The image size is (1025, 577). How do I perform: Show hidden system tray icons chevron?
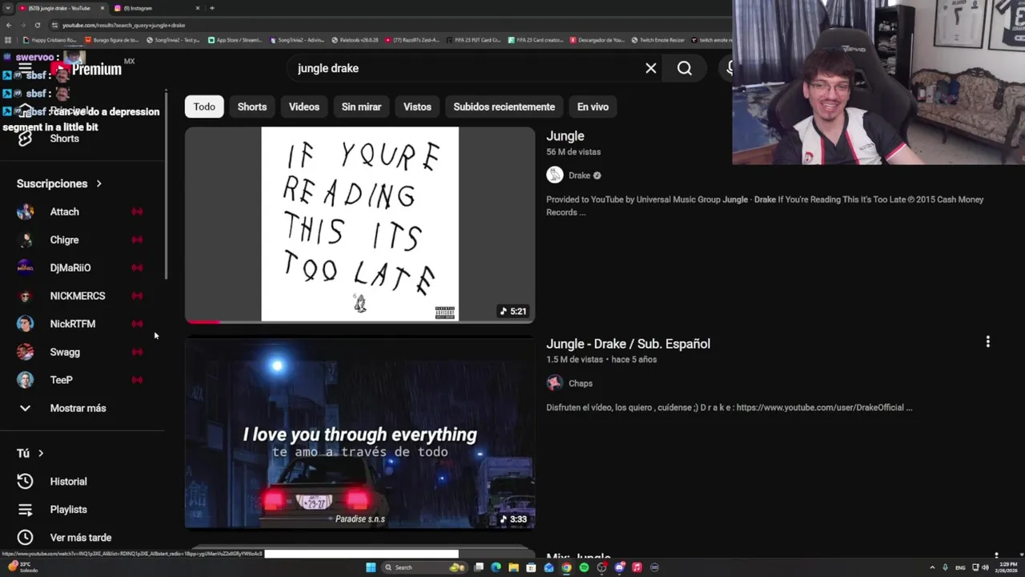[931, 567]
